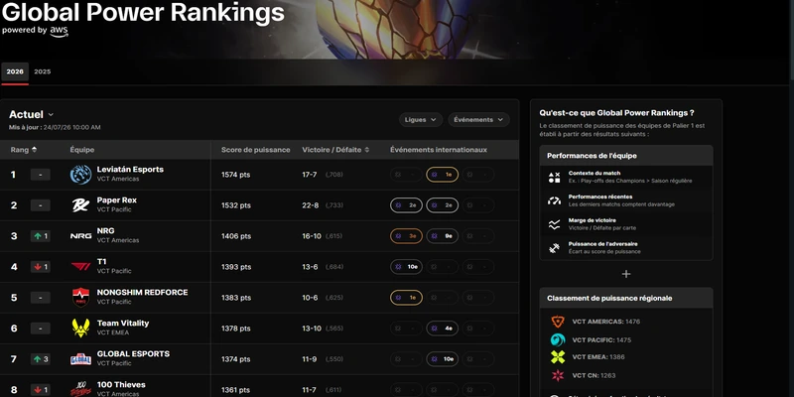The height and width of the screenshot is (397, 794).
Task: Click the Puissance de l'adversaire icon
Action: click(554, 248)
